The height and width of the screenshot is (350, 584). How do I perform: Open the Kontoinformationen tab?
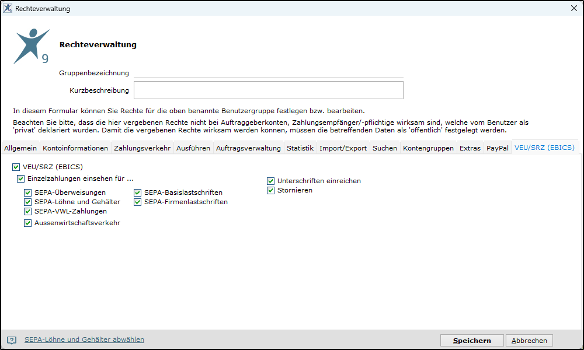coord(75,148)
